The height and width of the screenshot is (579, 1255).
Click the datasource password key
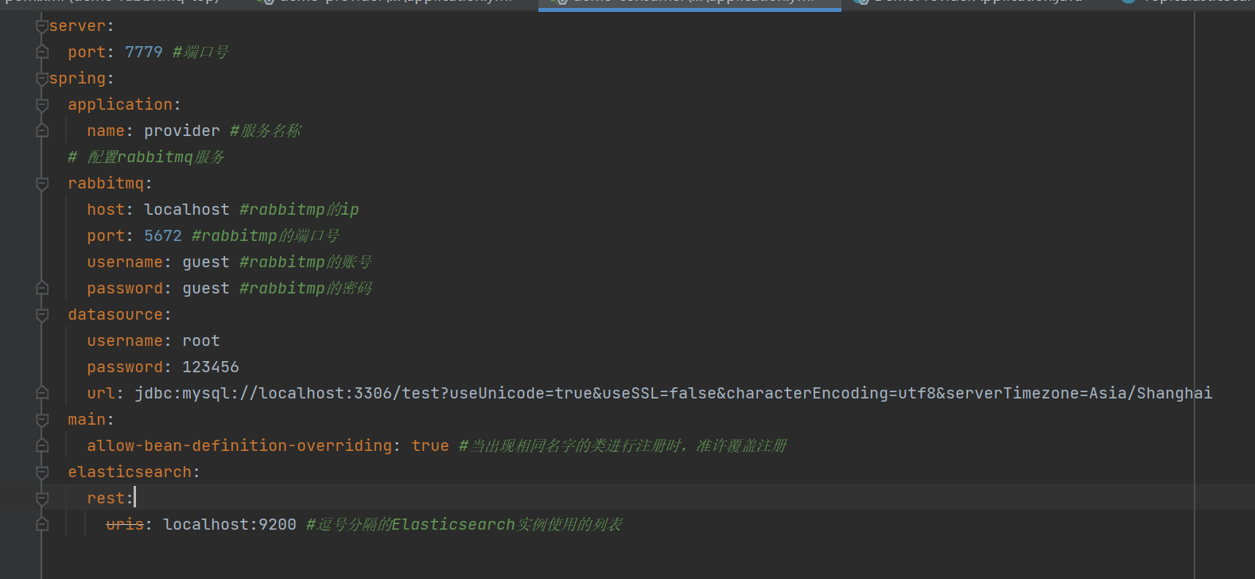125,367
